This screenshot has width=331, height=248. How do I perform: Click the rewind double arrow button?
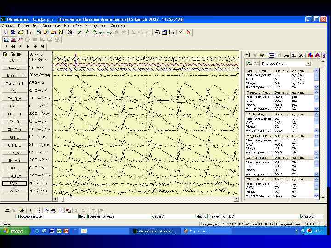[13, 46]
